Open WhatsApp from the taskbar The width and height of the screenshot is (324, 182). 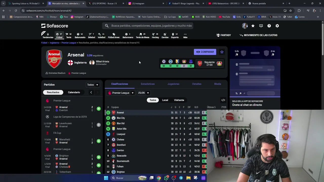[166, 178]
